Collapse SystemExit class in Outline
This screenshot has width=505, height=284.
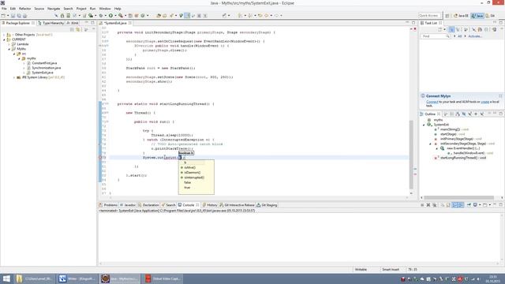424,125
